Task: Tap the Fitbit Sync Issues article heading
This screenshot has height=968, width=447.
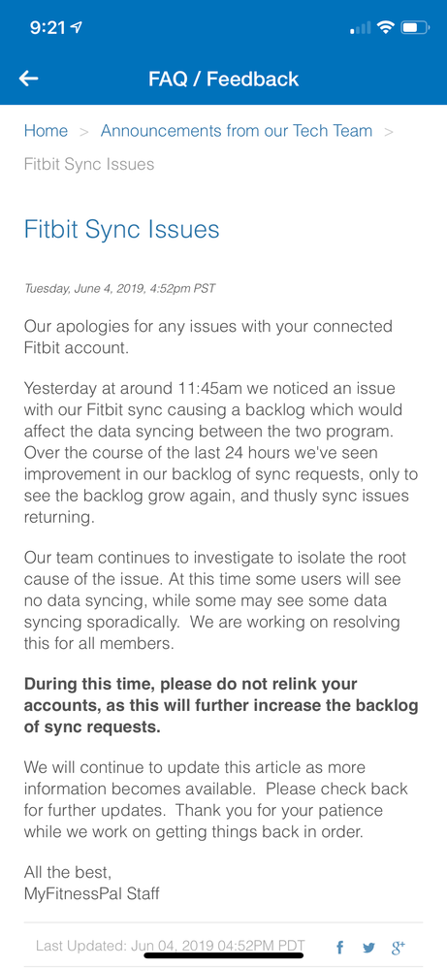Action: [x=121, y=230]
